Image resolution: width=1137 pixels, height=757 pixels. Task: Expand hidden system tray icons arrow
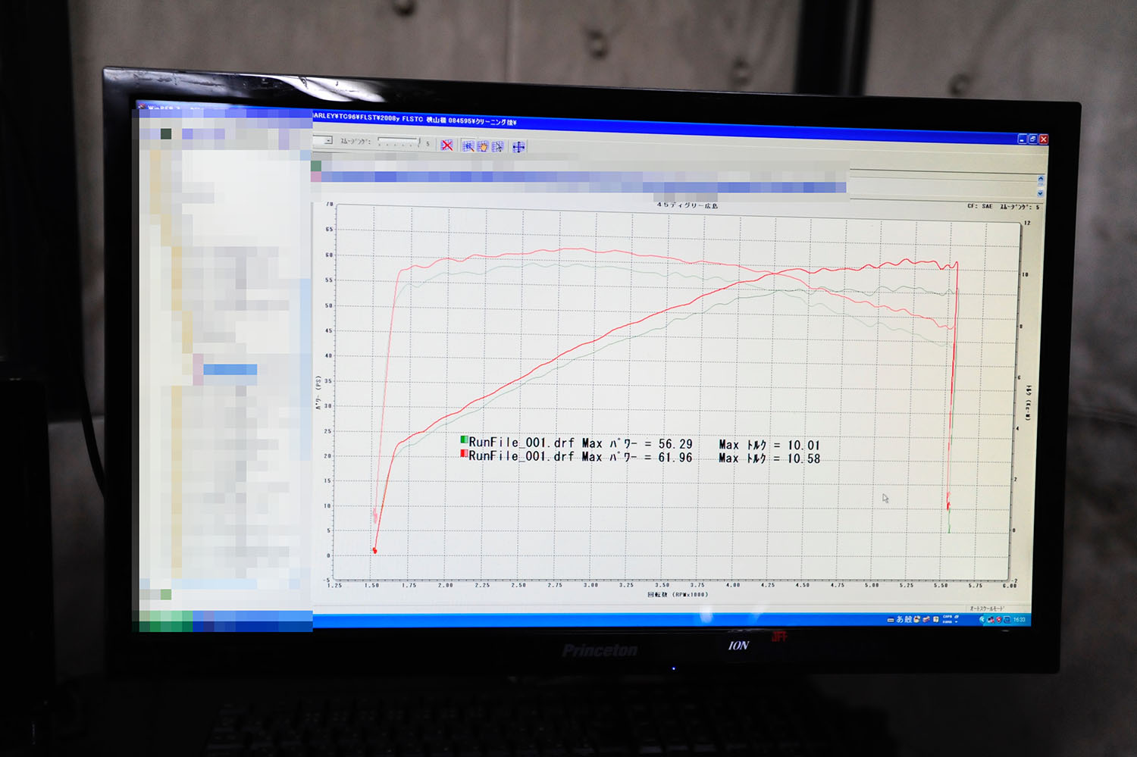[x=982, y=620]
